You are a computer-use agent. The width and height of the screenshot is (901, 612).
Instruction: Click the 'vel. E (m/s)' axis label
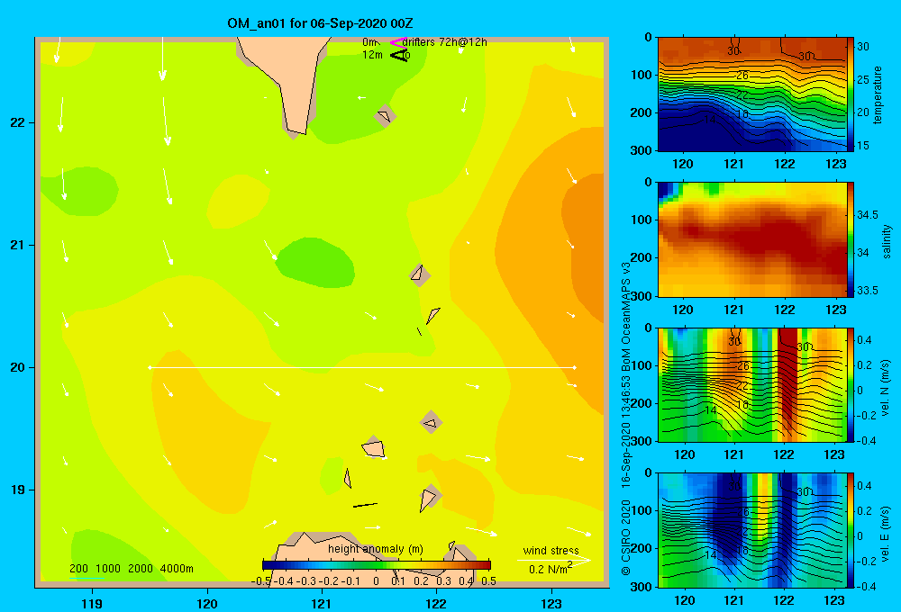coord(885,533)
